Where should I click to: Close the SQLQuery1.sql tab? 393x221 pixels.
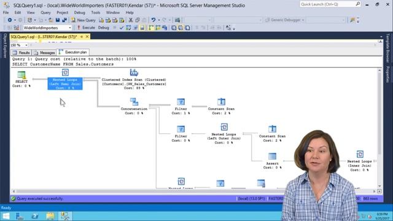point(87,37)
